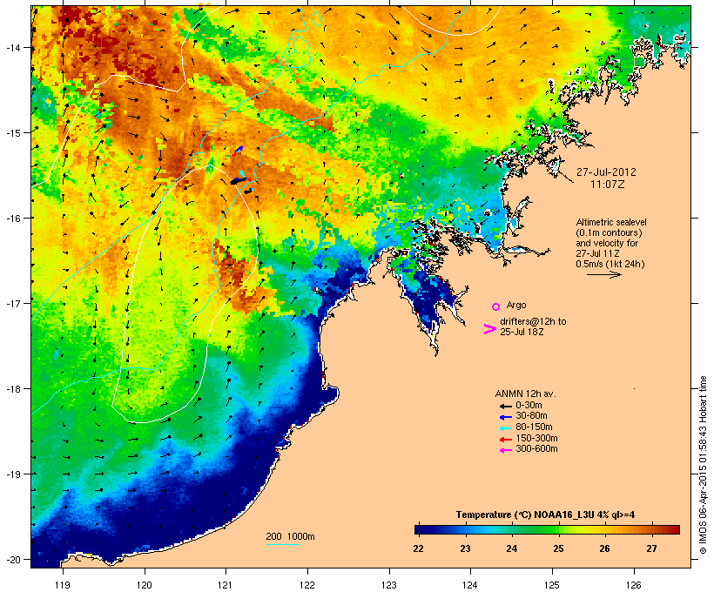The width and height of the screenshot is (714, 592).
Task: Click the ANMN 12h av. heading
Action: 525,394
